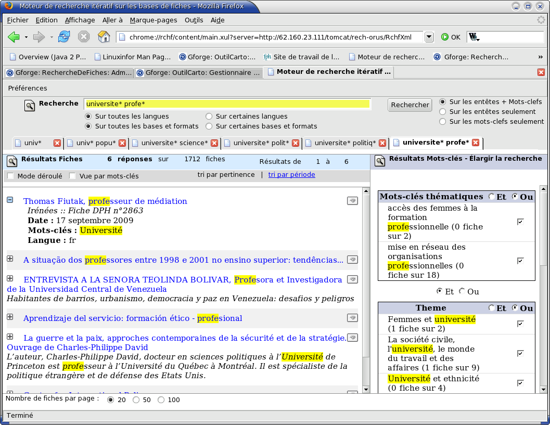
Task: Select 50 fiches par page
Action: click(136, 400)
